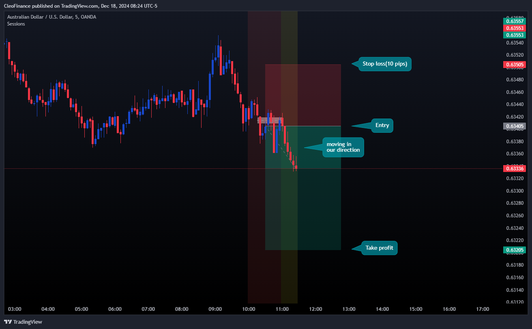532x329 pixels.
Task: Click the 06:00 time axis label
Action: [115, 309]
